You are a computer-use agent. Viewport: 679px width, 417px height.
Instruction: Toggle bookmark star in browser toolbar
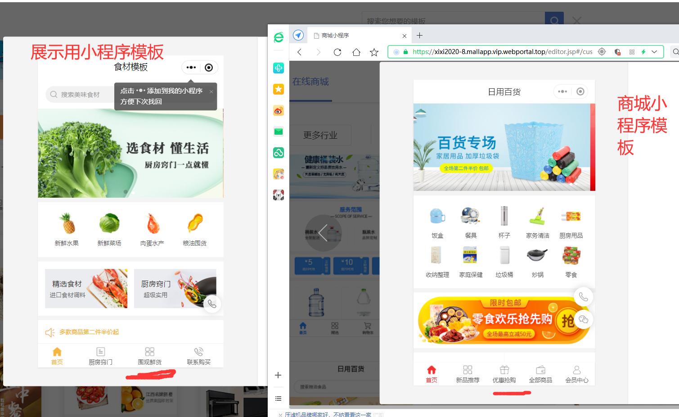point(374,52)
